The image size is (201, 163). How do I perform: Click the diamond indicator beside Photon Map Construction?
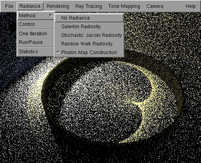tap(58, 53)
